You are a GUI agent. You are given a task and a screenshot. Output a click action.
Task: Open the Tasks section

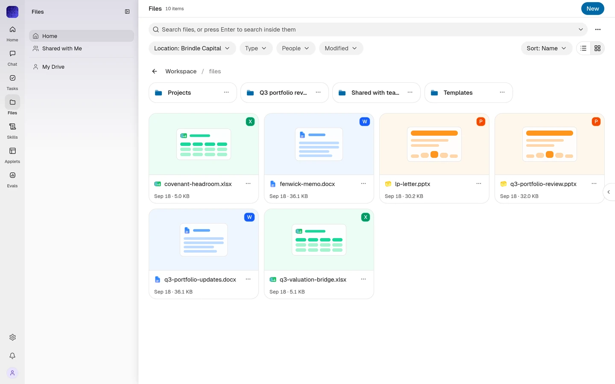(12, 82)
